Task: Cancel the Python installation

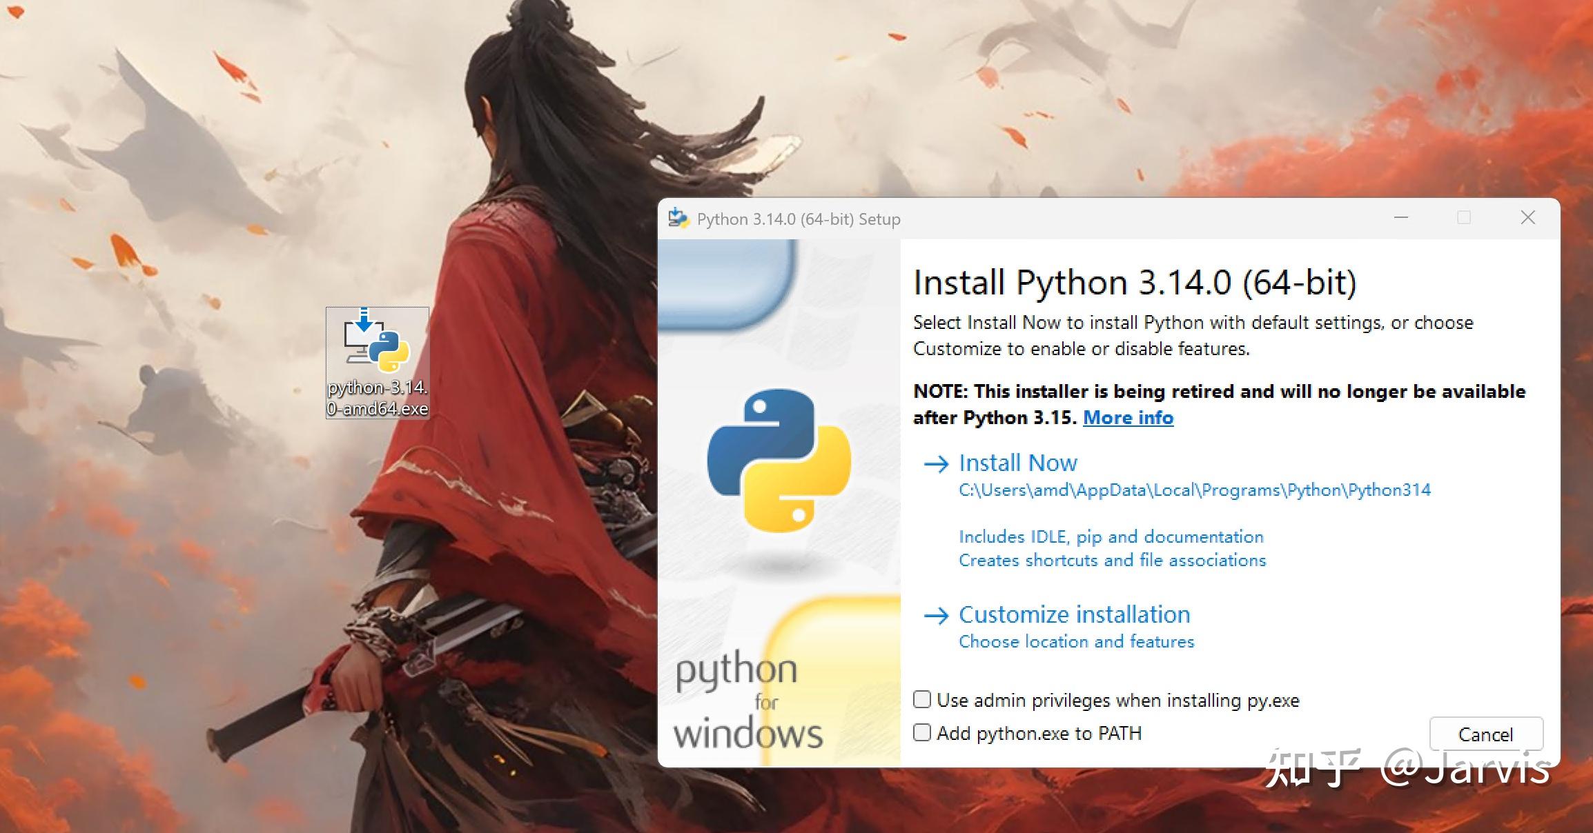Action: tap(1485, 734)
